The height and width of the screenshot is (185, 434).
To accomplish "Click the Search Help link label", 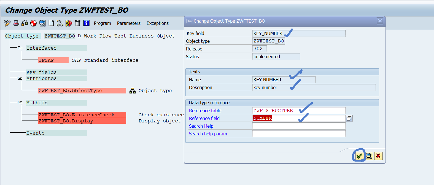I will tap(201, 126).
